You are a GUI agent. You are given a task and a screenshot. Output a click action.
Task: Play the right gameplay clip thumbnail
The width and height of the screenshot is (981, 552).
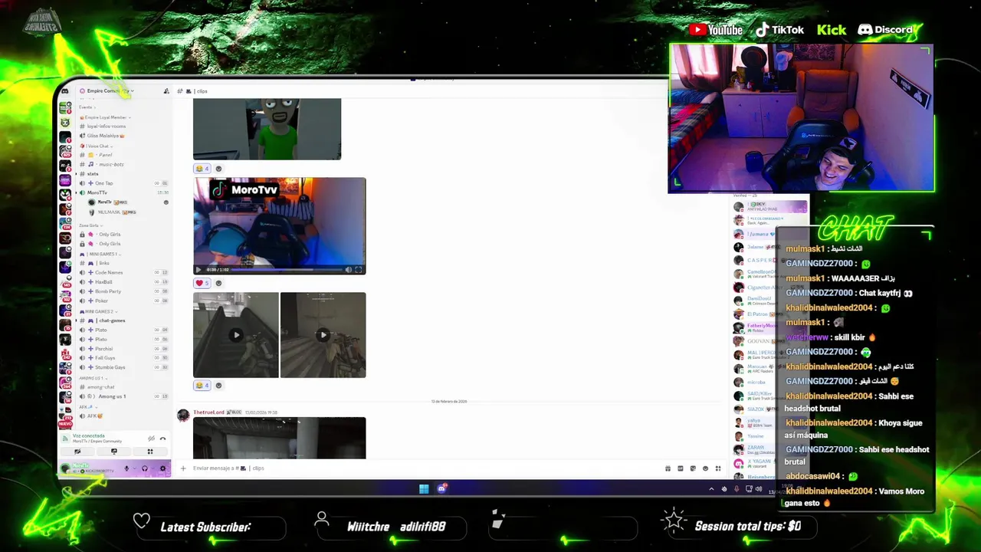pos(323,335)
